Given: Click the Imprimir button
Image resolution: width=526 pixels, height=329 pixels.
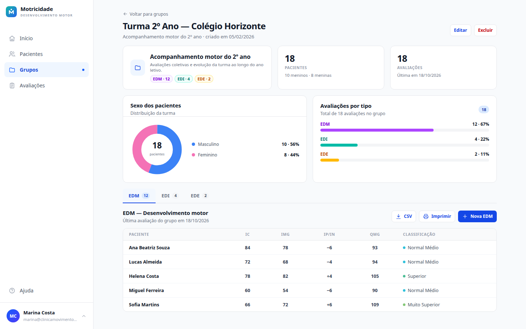Looking at the screenshot, I should pyautogui.click(x=437, y=216).
